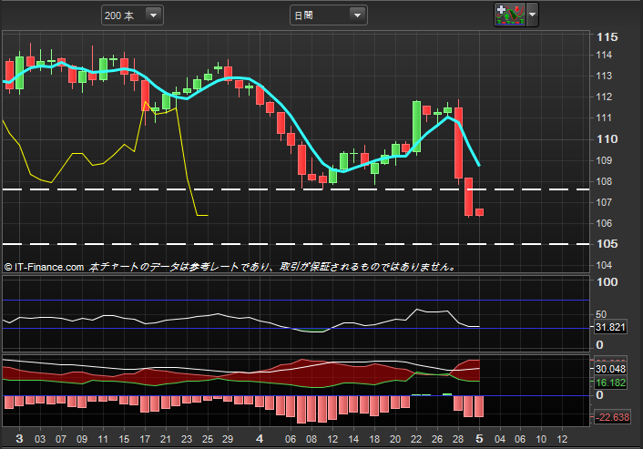Click the green 16.182 value label
643x449 pixels.
pos(610,383)
